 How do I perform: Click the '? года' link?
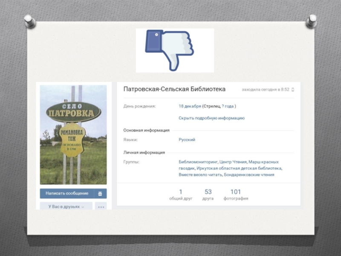228,106
